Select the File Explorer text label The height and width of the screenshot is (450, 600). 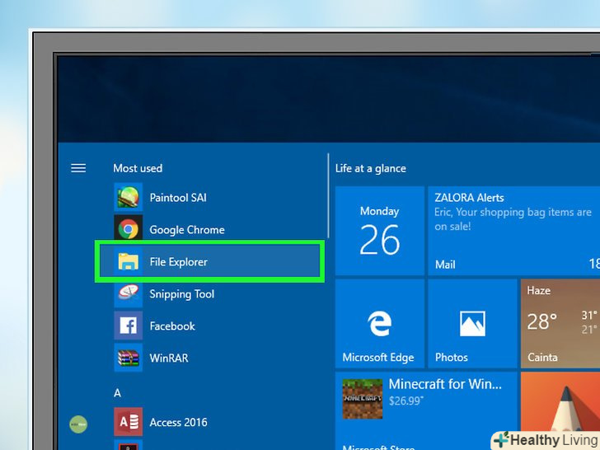point(178,262)
